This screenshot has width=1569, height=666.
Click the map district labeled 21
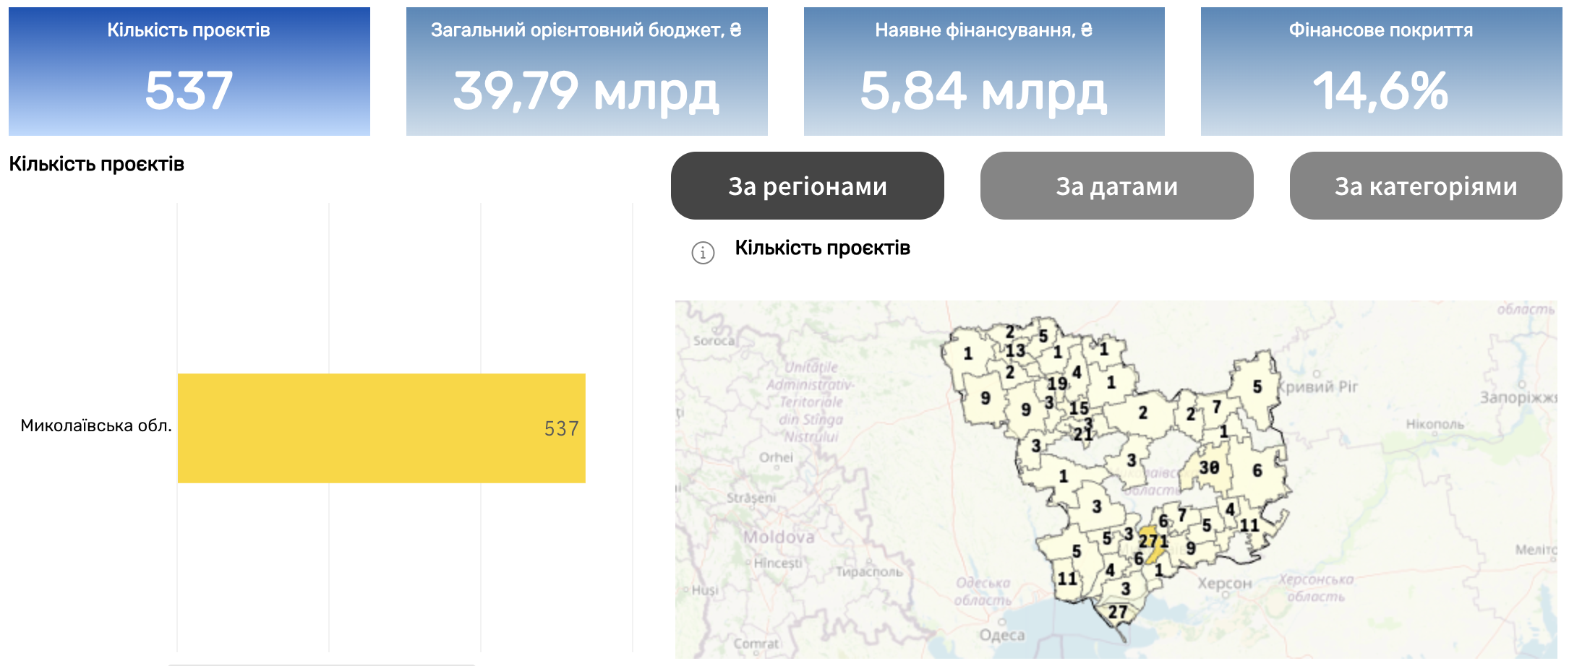pos(1082,434)
